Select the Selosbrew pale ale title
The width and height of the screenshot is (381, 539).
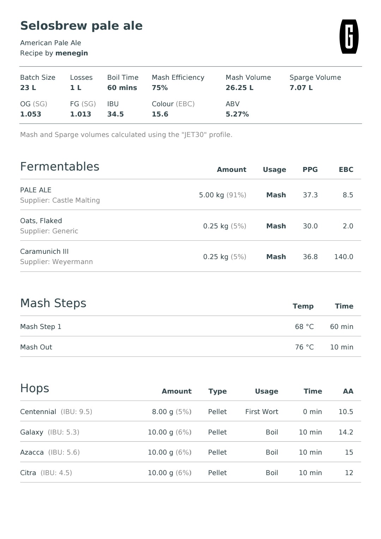pyautogui.click(x=81, y=26)
